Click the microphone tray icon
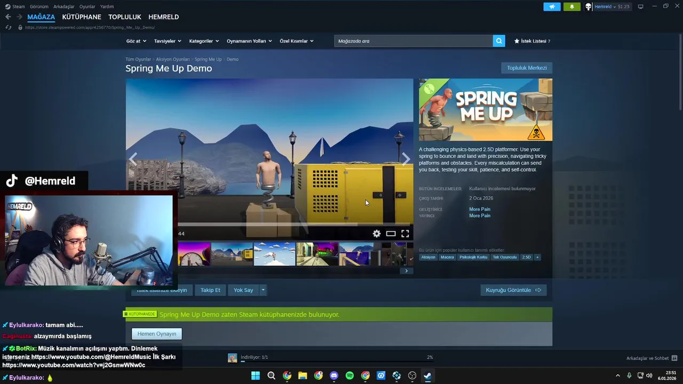 (x=629, y=375)
